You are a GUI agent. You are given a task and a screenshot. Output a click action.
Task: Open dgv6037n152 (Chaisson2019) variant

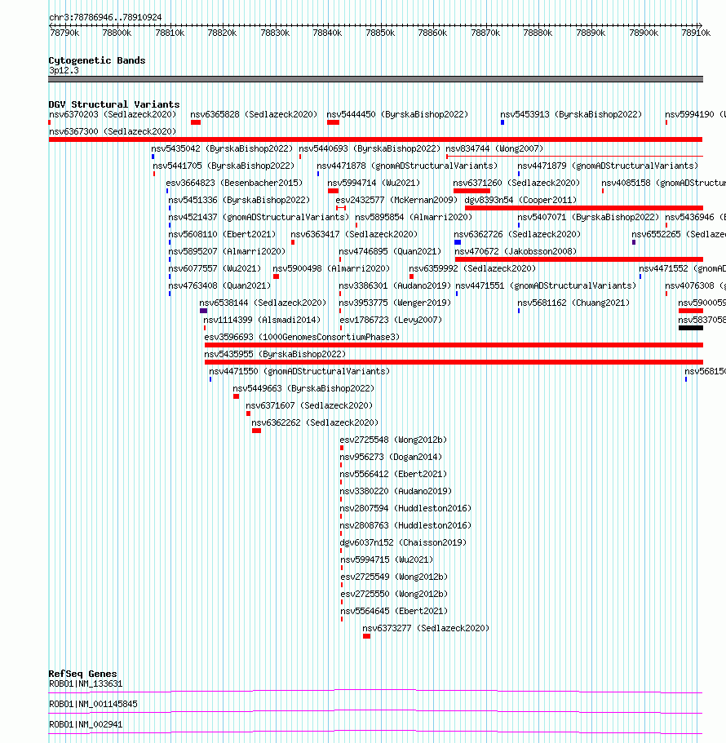point(403,542)
